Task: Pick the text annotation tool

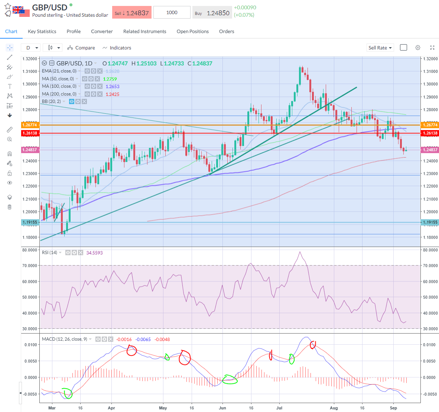Action: pos(10,86)
